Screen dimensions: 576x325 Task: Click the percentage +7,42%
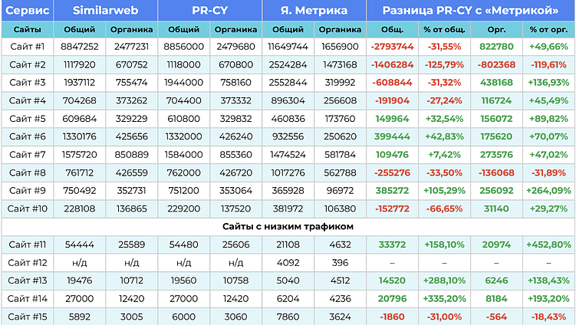pyautogui.click(x=445, y=155)
